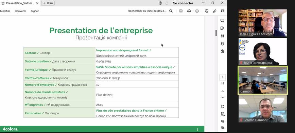Click the Широкоформатний цифровий друк text
295x133 pixels.
121,56
